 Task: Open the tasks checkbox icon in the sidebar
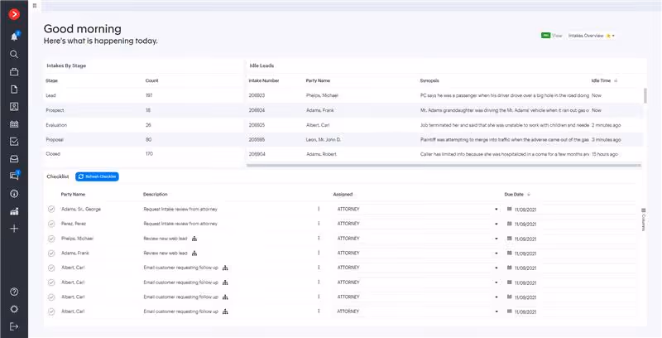coord(14,142)
